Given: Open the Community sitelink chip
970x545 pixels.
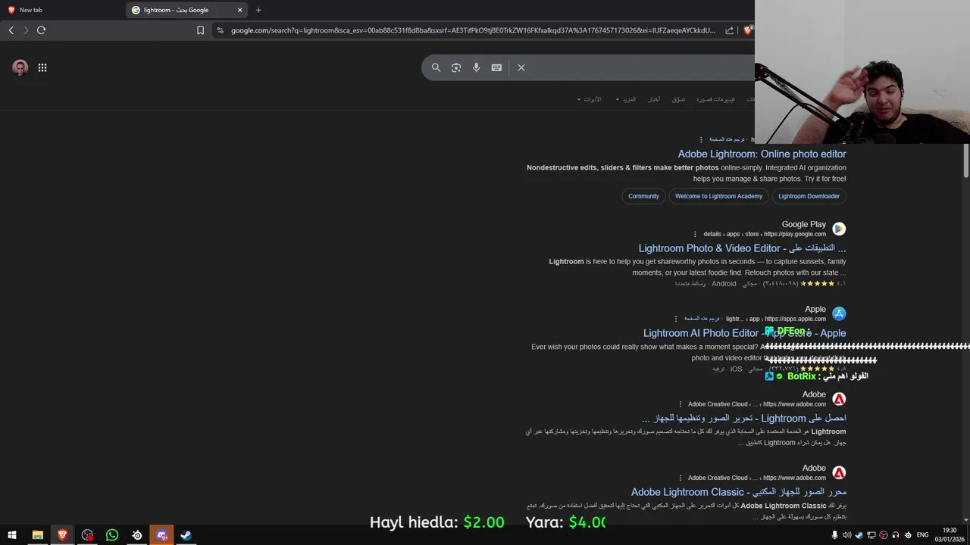Looking at the screenshot, I should click(x=643, y=196).
